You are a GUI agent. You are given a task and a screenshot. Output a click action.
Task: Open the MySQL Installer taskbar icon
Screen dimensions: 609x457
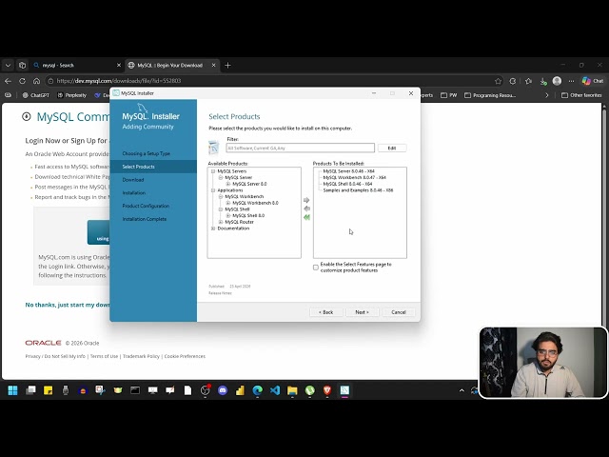point(344,390)
